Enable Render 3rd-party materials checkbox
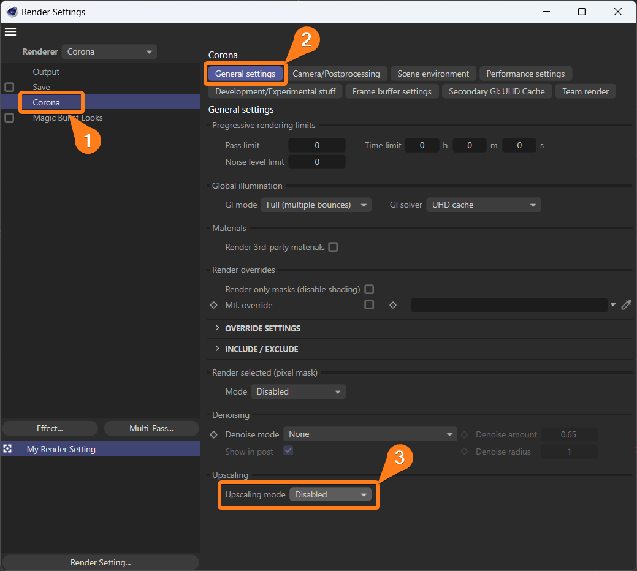The image size is (637, 571). [x=333, y=247]
